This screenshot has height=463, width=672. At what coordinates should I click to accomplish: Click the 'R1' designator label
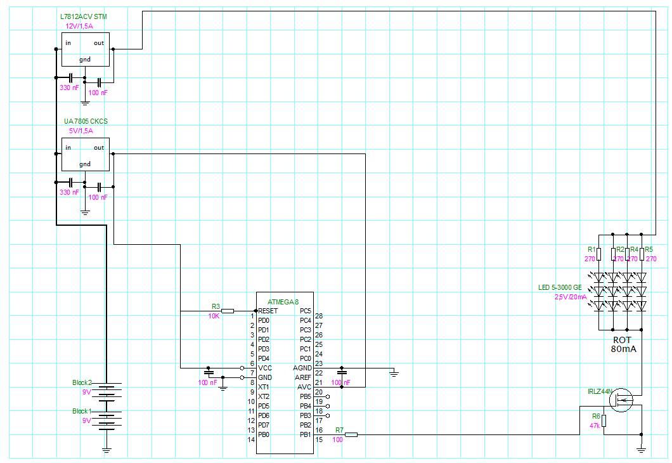pyautogui.click(x=591, y=249)
